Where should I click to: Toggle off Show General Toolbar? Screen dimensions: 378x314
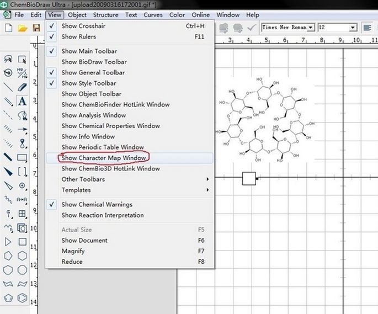(130, 72)
